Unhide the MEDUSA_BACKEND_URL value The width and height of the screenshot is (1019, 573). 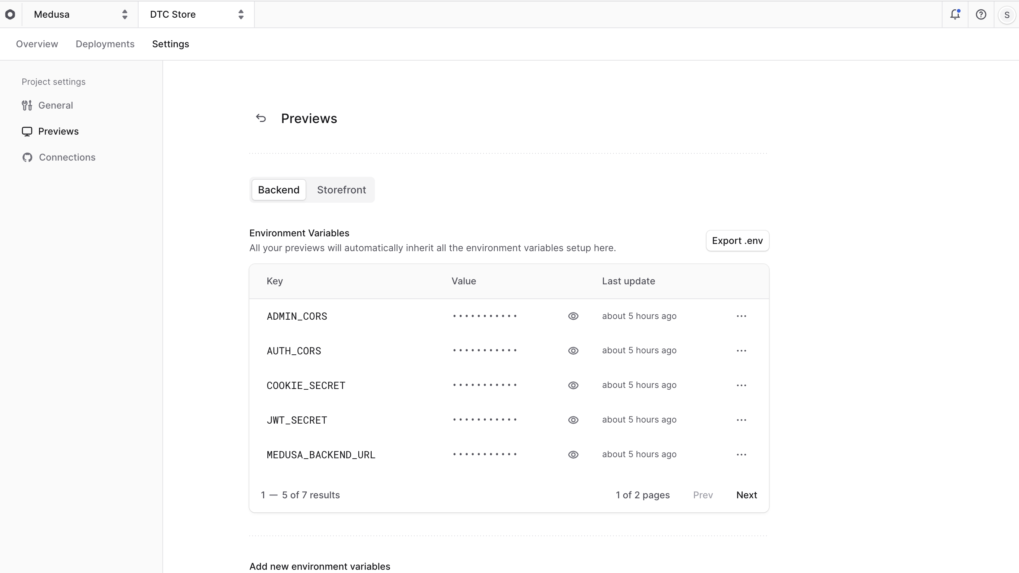point(573,454)
